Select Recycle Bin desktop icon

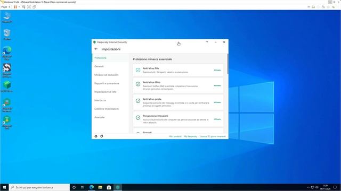(x=7, y=34)
